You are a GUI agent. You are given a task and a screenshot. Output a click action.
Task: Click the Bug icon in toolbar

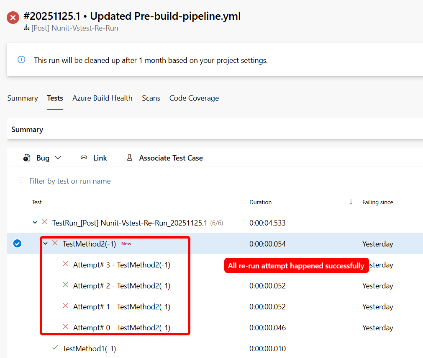pyautogui.click(x=27, y=158)
